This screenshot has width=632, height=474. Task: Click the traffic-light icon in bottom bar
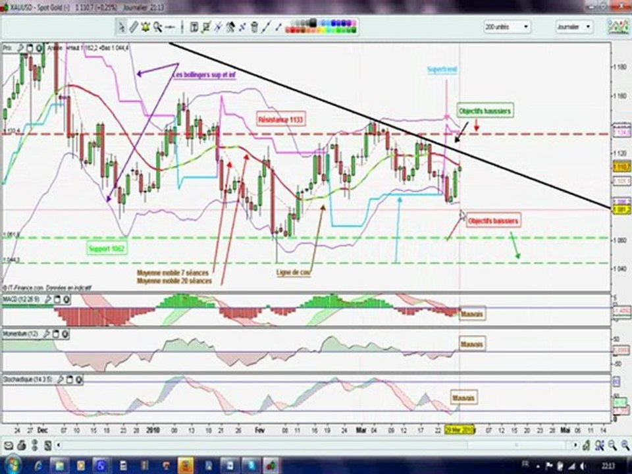pyautogui.click(x=35, y=446)
